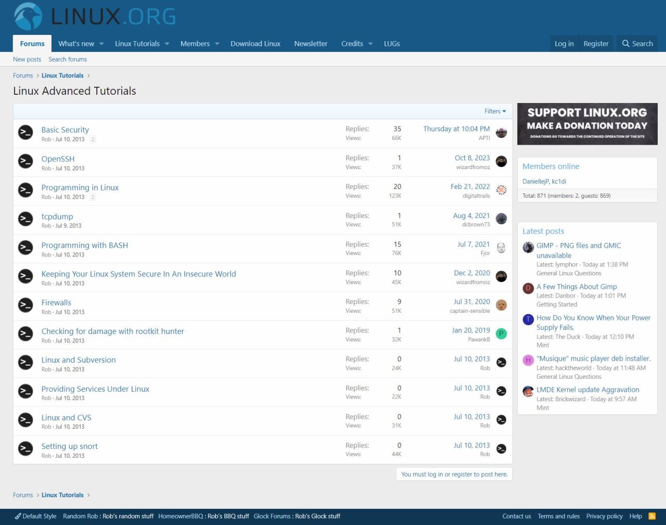The width and height of the screenshot is (666, 525).
Task: Open the What's new menu item
Action: coord(76,44)
